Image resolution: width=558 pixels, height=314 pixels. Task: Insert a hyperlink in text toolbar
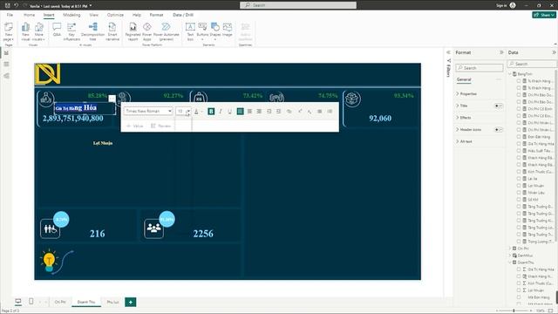coord(289,112)
